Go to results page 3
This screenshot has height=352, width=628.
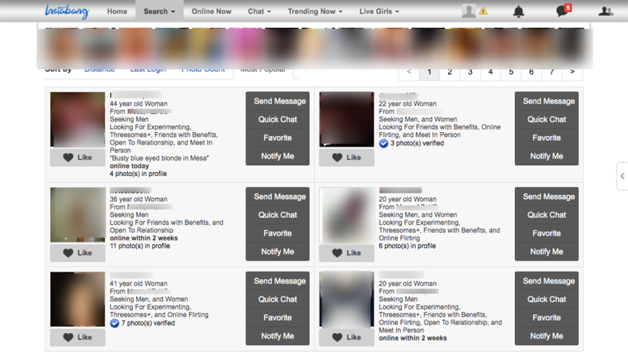tap(470, 72)
